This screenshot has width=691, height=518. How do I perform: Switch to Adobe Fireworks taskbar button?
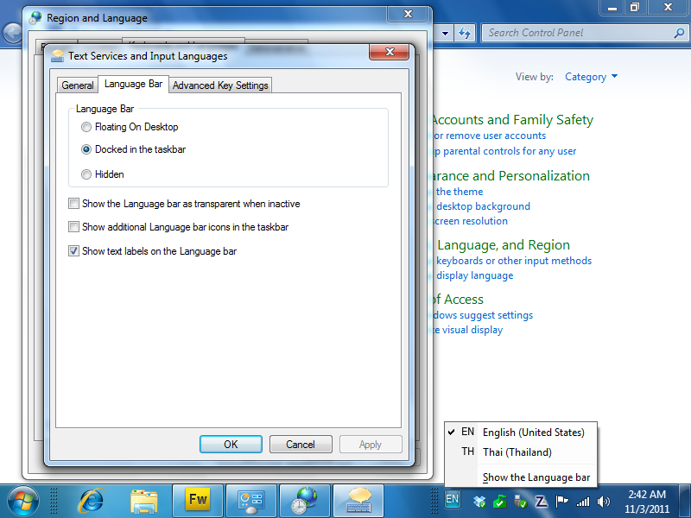198,501
